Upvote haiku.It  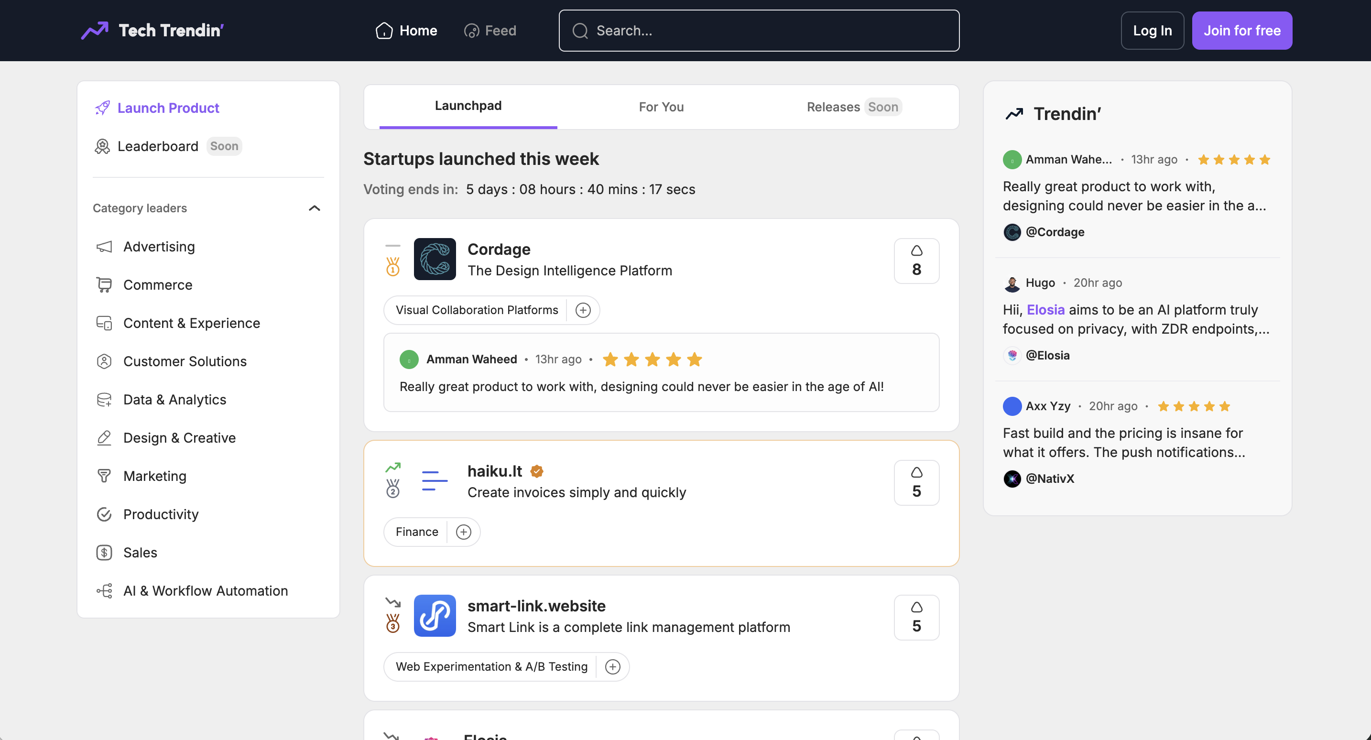pyautogui.click(x=916, y=483)
